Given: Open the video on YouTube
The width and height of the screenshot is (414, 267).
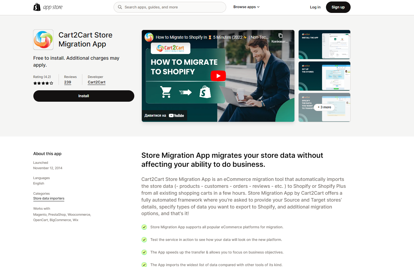Looking at the screenshot, I should 164,115.
